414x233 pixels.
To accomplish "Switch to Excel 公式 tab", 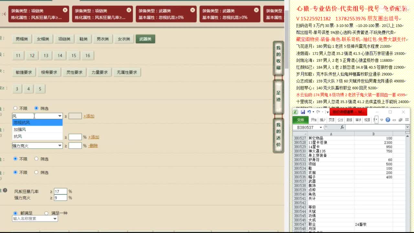I will click(340, 120).
